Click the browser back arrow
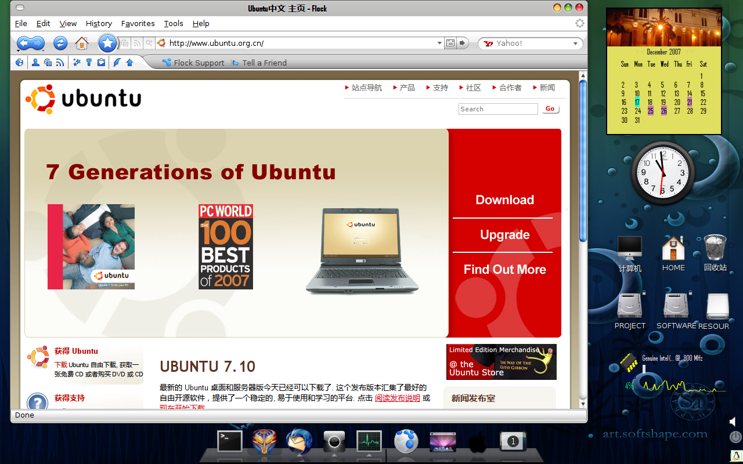Viewport: 743px width, 464px height. (x=24, y=42)
